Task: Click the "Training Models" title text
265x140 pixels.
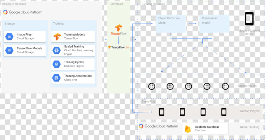Action: pos(74,35)
